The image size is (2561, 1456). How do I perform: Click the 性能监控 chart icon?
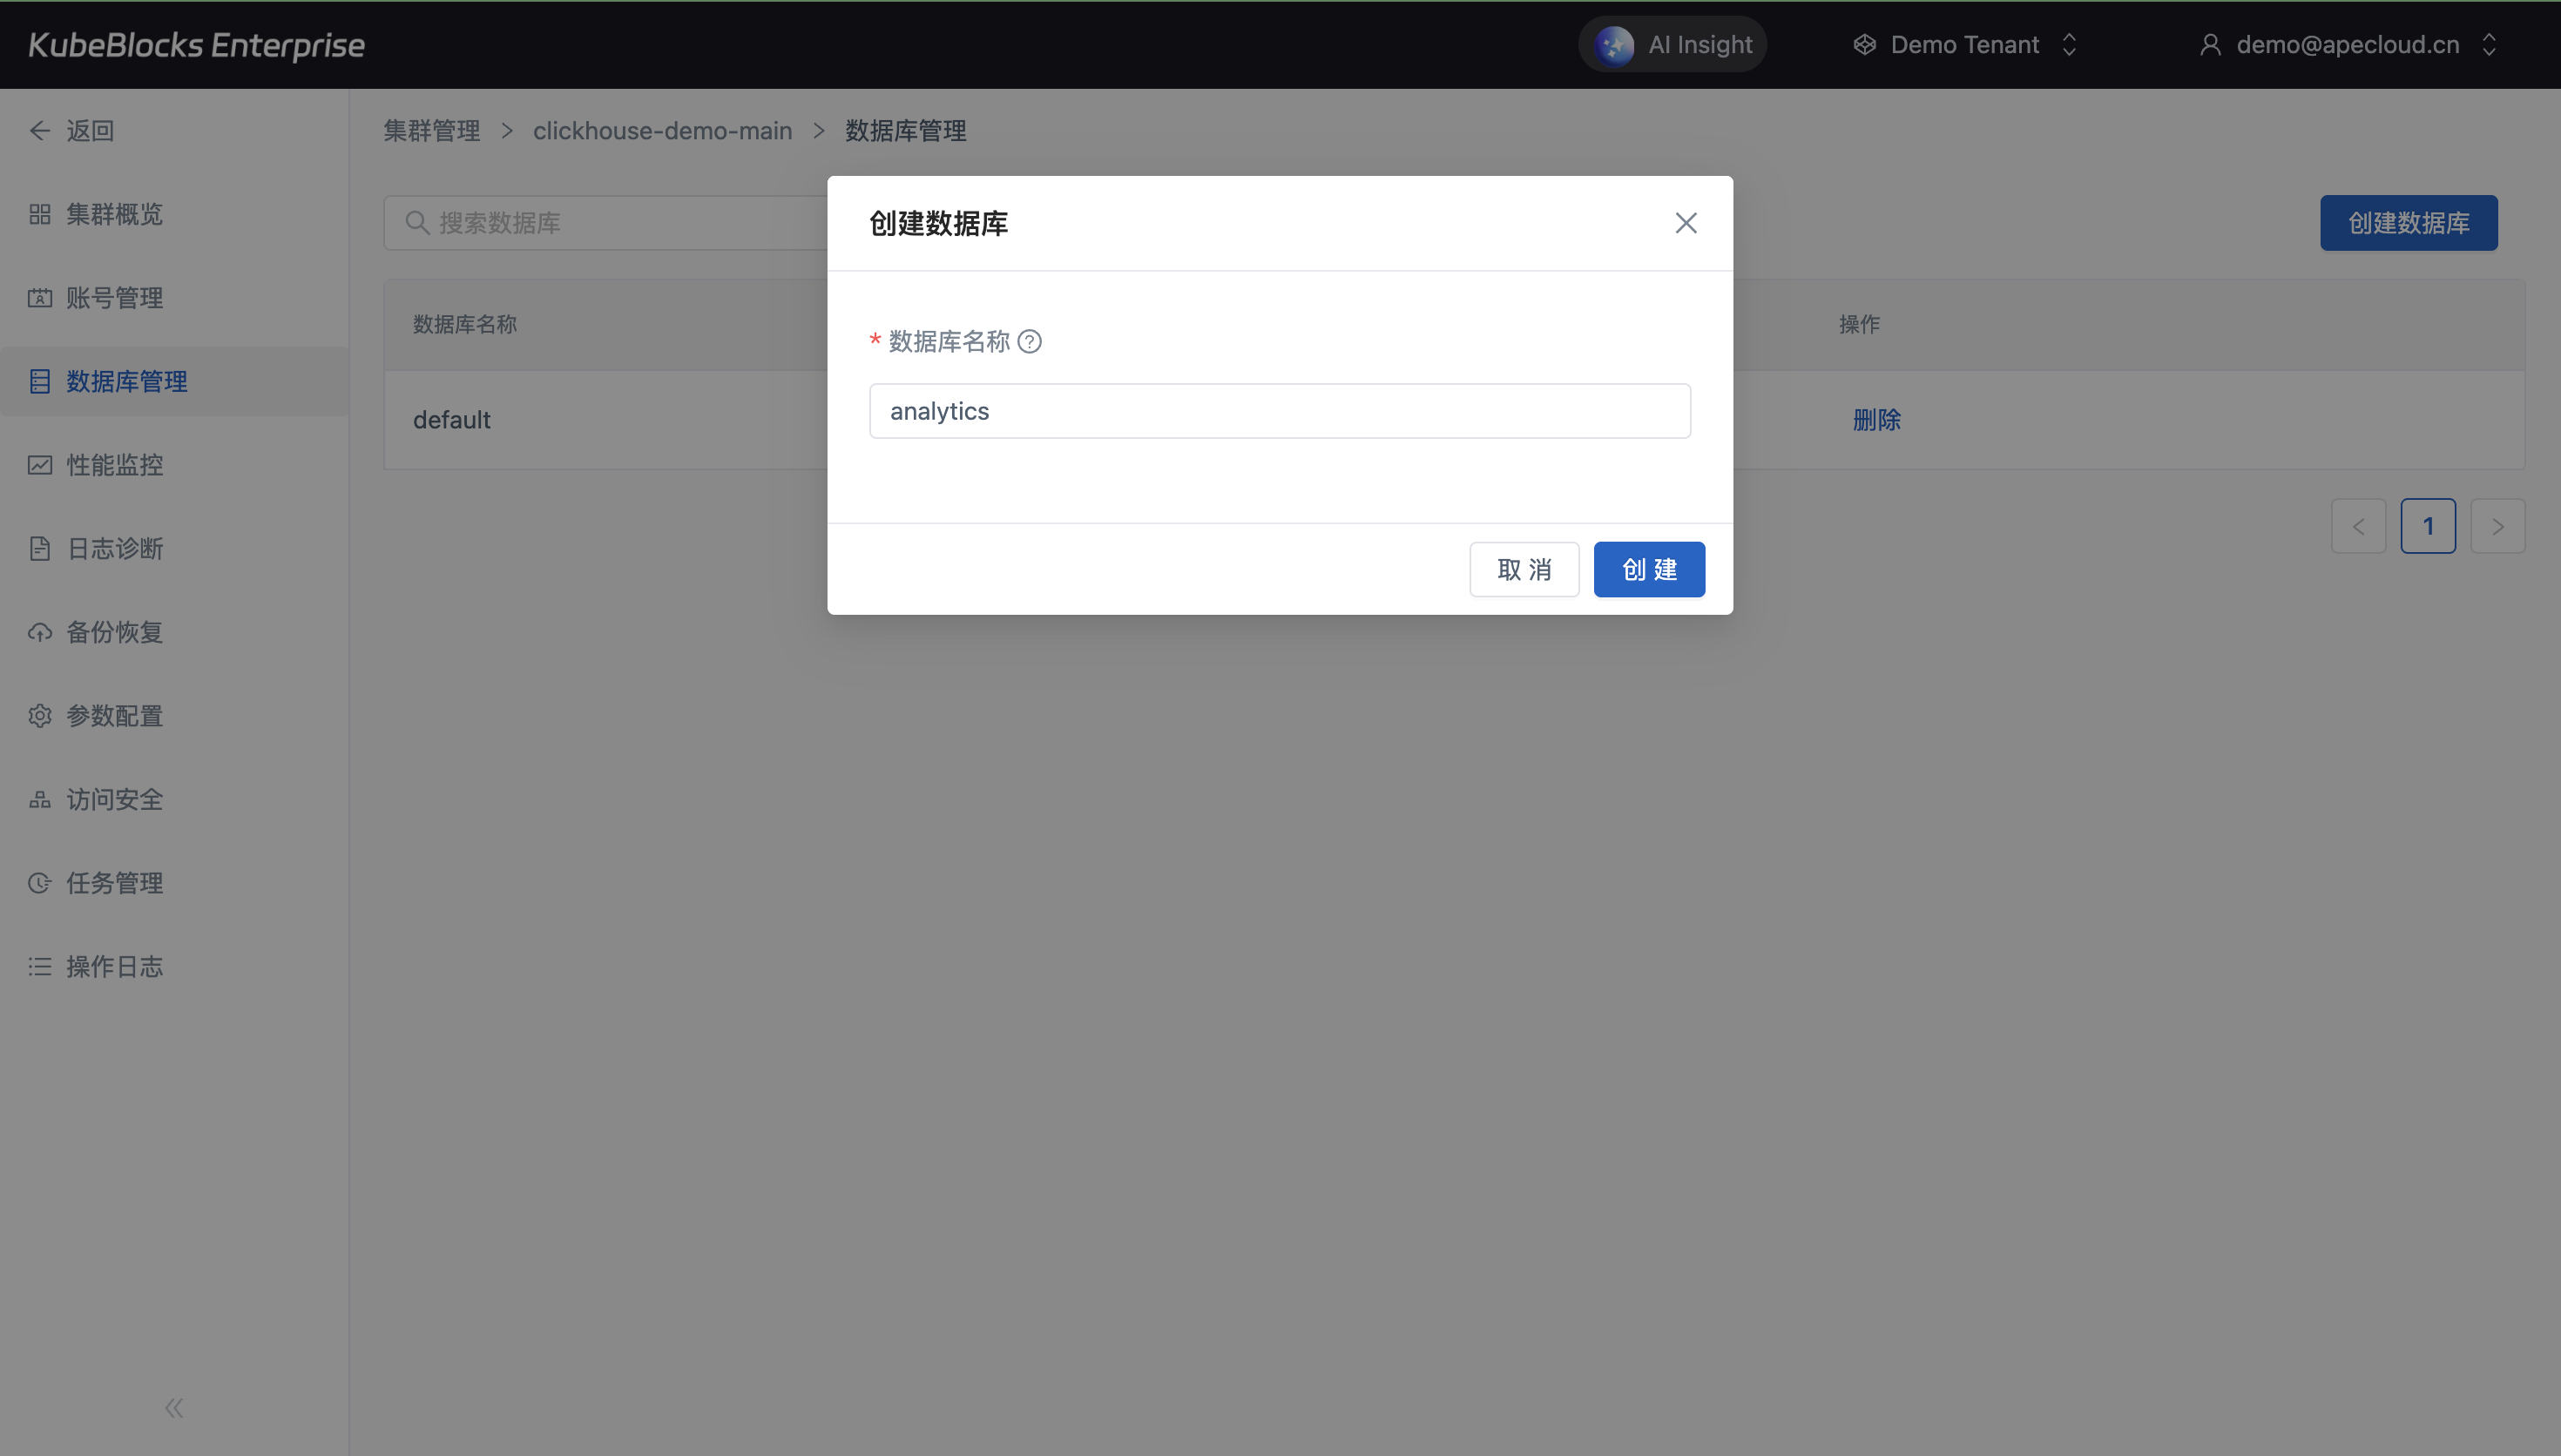(x=40, y=465)
